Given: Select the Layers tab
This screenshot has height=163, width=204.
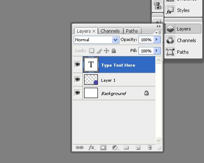Looking at the screenshot, I should click(84, 31).
